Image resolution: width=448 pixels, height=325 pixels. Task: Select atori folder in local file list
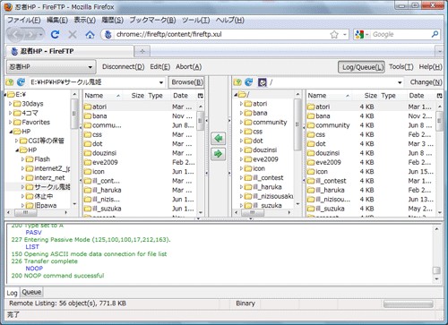(140, 107)
